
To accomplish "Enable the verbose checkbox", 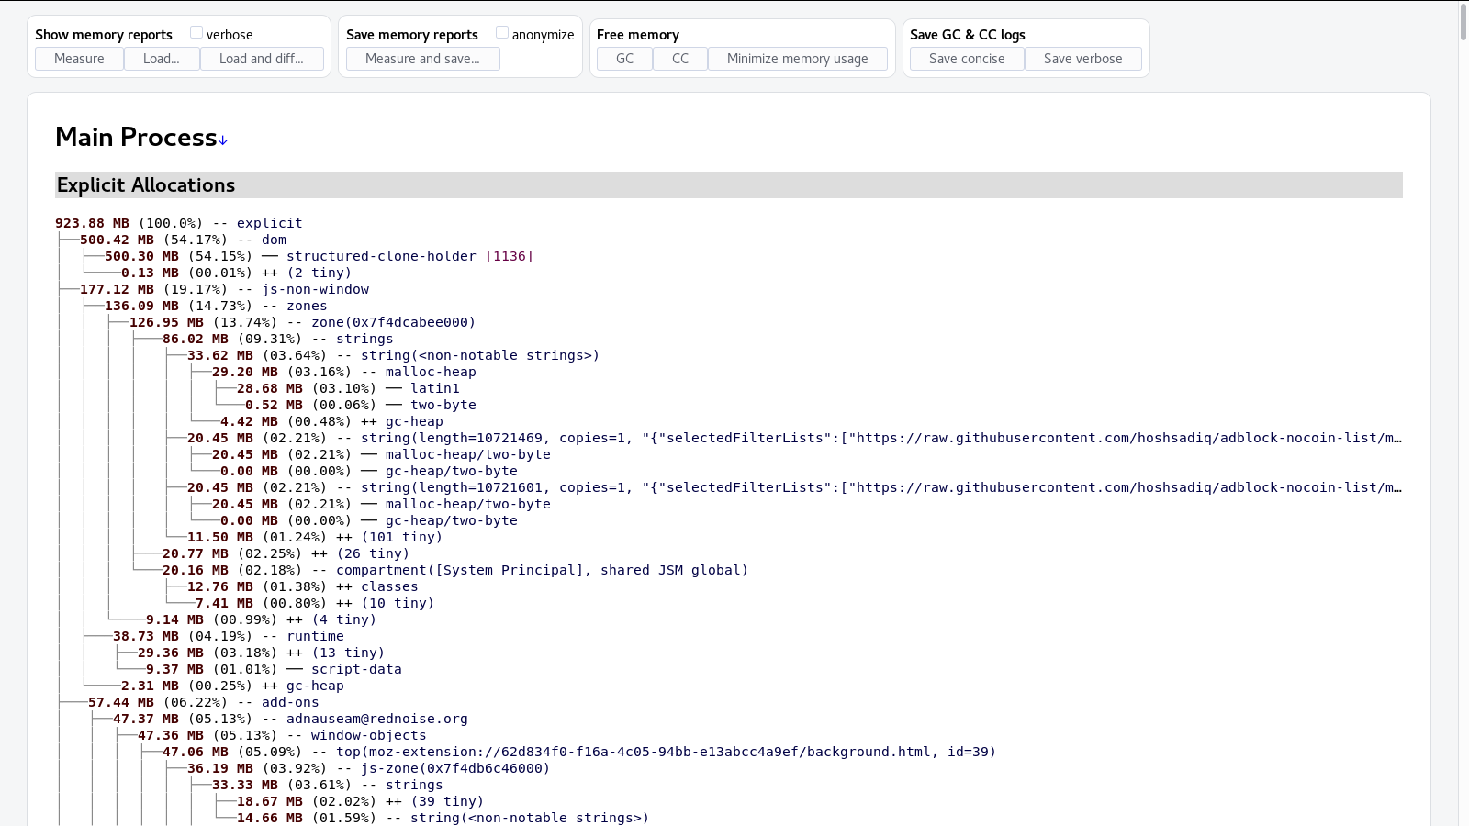I will click(196, 30).
